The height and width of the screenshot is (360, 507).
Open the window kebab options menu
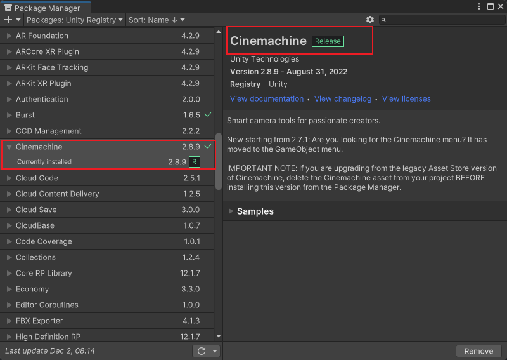click(478, 7)
